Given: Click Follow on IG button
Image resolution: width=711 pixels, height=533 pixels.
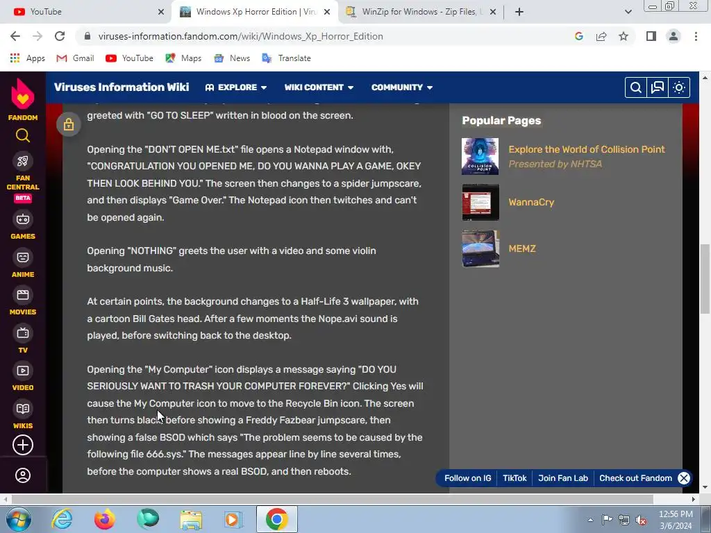Looking at the screenshot, I should point(467,478).
